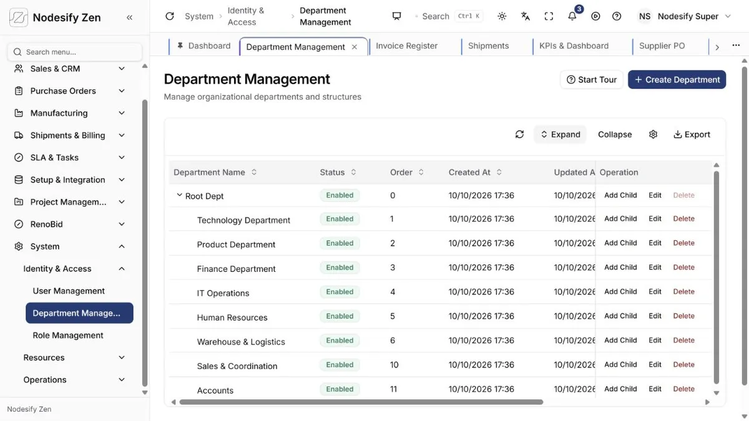Open table column settings gear
This screenshot has height=421, width=749.
click(653, 134)
